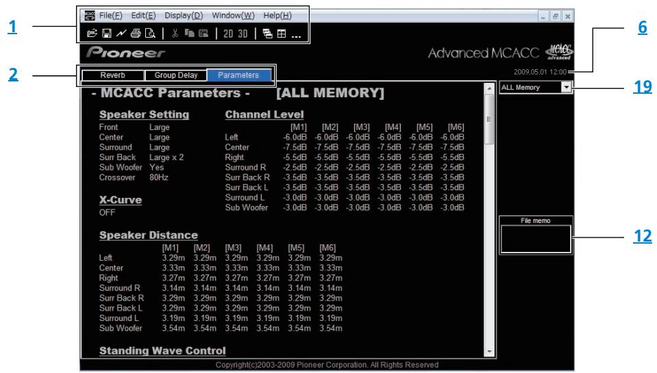Open the File menu
The width and height of the screenshot is (657, 373).
[x=110, y=16]
